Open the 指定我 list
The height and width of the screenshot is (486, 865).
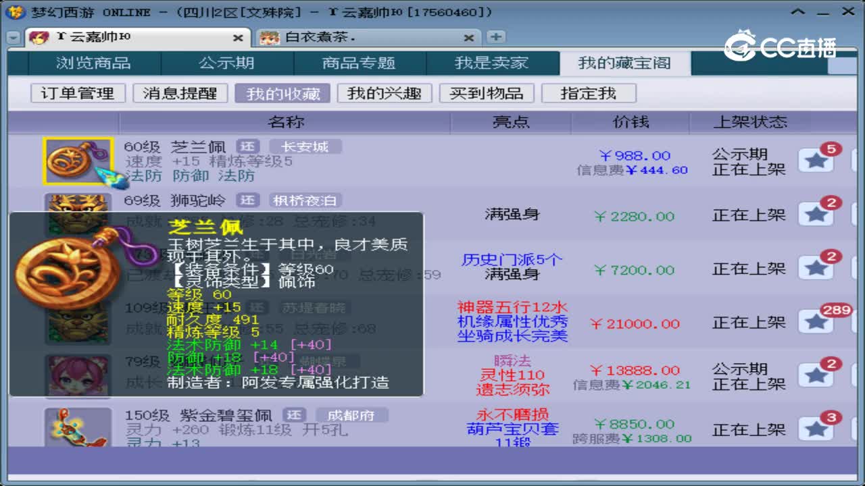(x=589, y=93)
